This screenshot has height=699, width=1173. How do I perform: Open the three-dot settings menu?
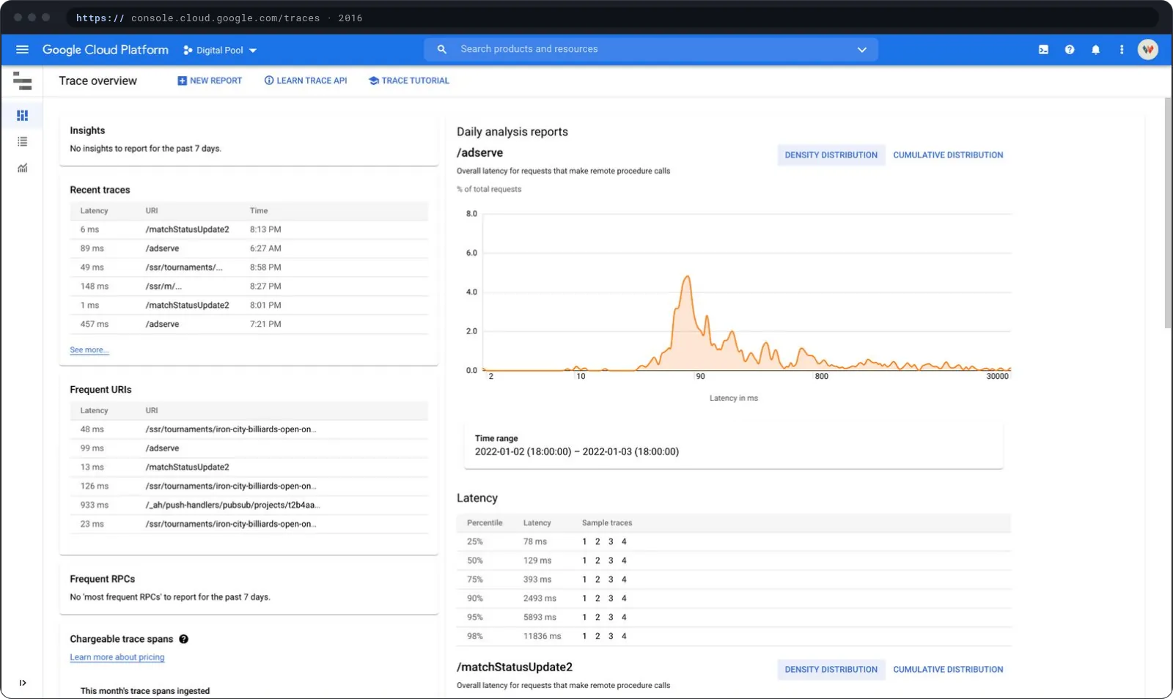click(1122, 50)
